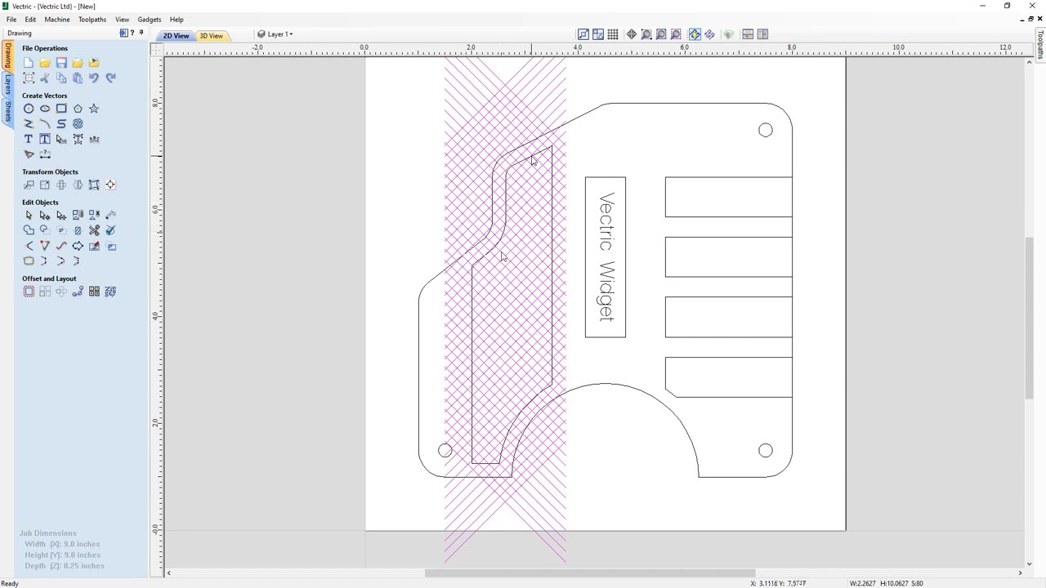Image resolution: width=1046 pixels, height=588 pixels.
Task: Select the Draw Circle tool
Action: [29, 109]
